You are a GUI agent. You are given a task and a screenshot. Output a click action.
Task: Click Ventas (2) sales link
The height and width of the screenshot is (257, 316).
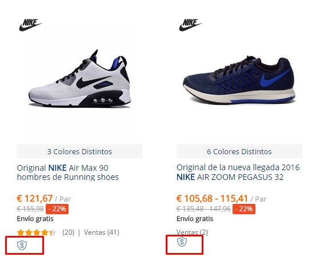(192, 232)
